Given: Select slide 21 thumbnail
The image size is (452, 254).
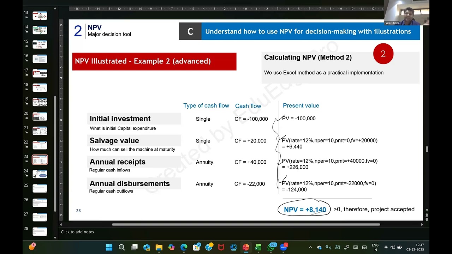Looking at the screenshot, I should 40,131.
